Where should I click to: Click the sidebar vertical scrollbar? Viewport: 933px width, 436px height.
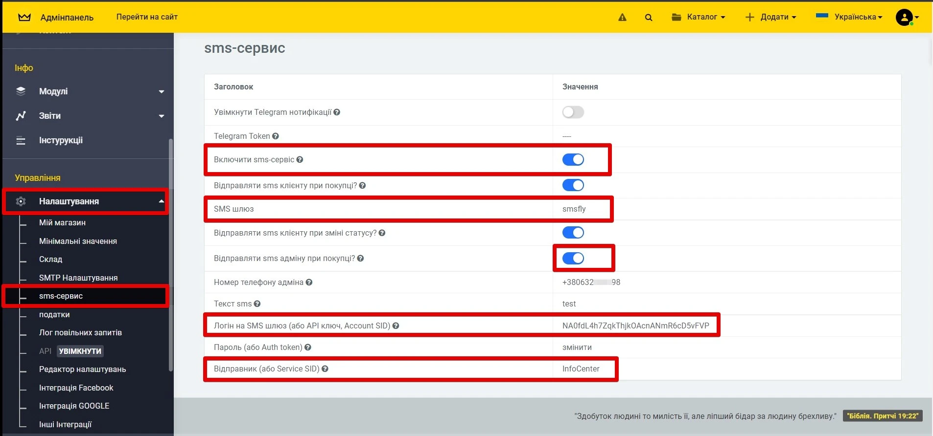click(171, 254)
